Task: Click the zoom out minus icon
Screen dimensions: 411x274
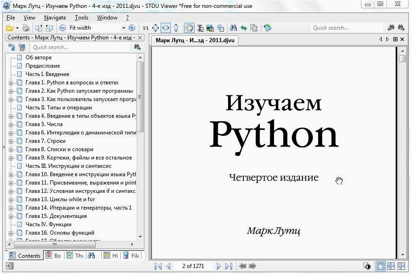Action: click(x=63, y=28)
